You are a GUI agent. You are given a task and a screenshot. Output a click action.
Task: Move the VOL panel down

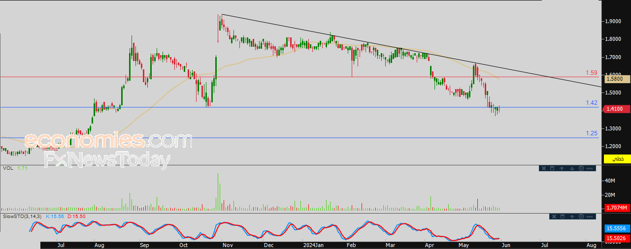tap(572, 168)
